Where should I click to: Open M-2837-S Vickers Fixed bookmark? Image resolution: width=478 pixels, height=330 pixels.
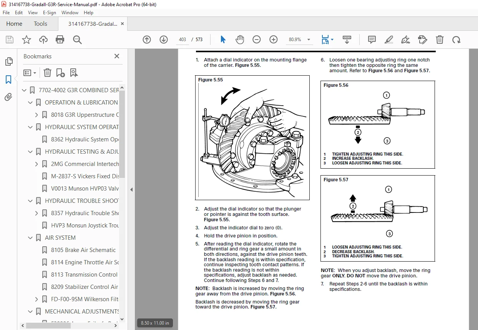coord(85,176)
